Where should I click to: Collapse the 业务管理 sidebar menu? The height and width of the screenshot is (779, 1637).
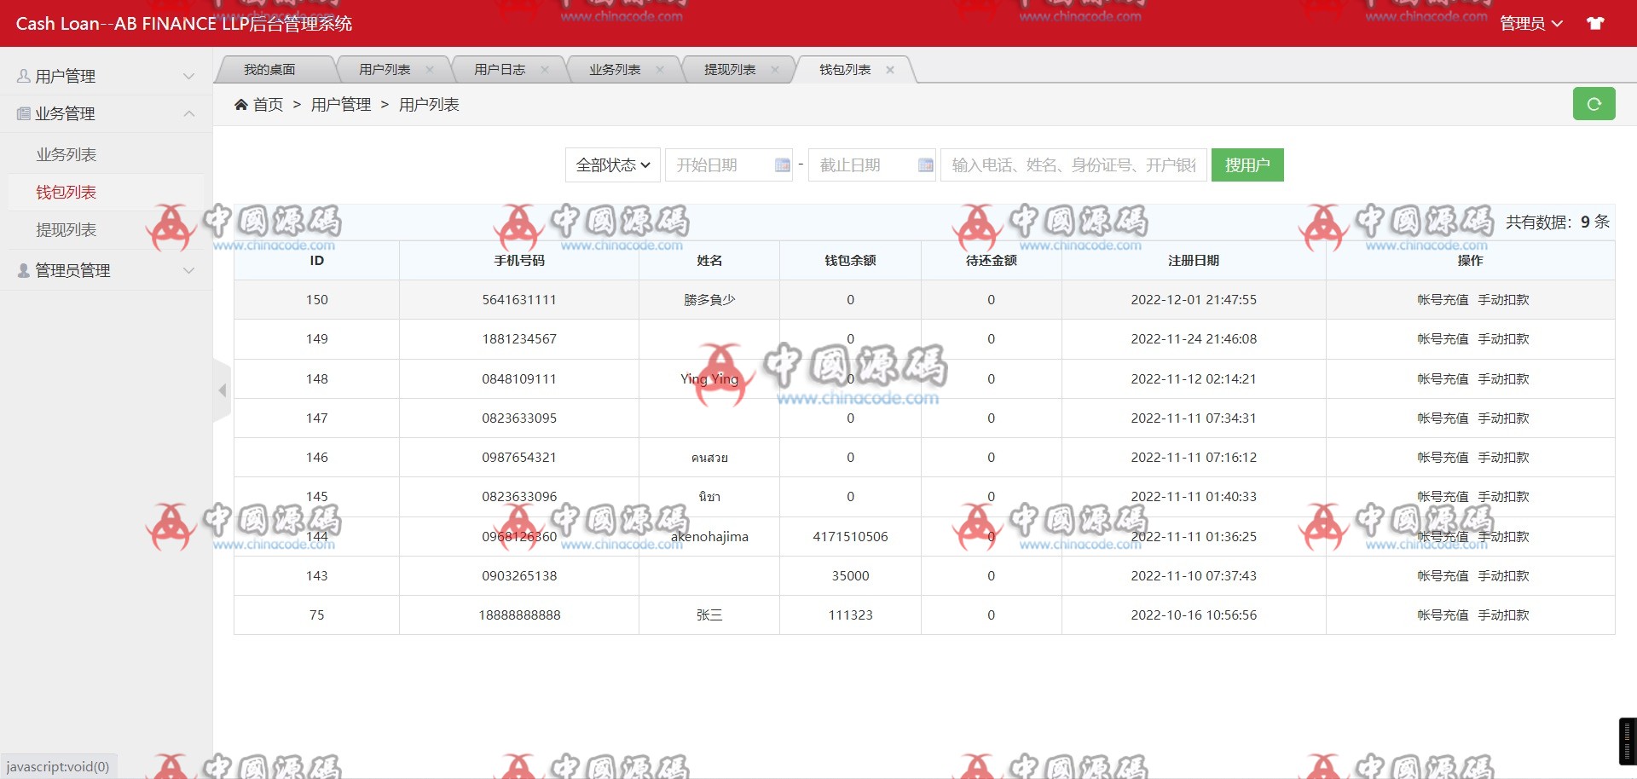(106, 113)
